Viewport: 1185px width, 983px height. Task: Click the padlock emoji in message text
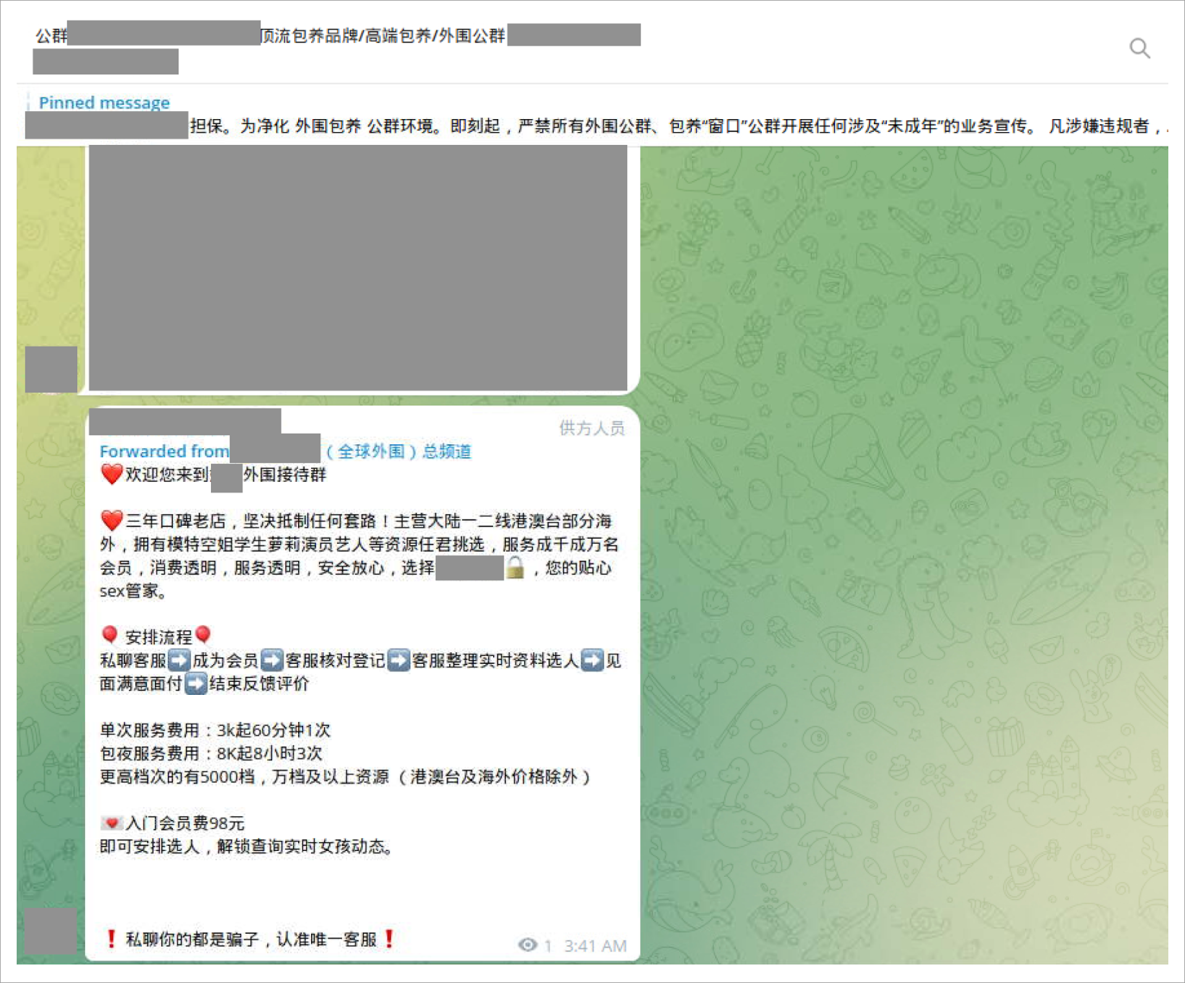tap(515, 567)
